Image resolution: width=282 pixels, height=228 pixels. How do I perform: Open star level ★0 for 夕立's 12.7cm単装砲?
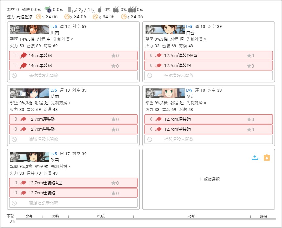(251, 129)
